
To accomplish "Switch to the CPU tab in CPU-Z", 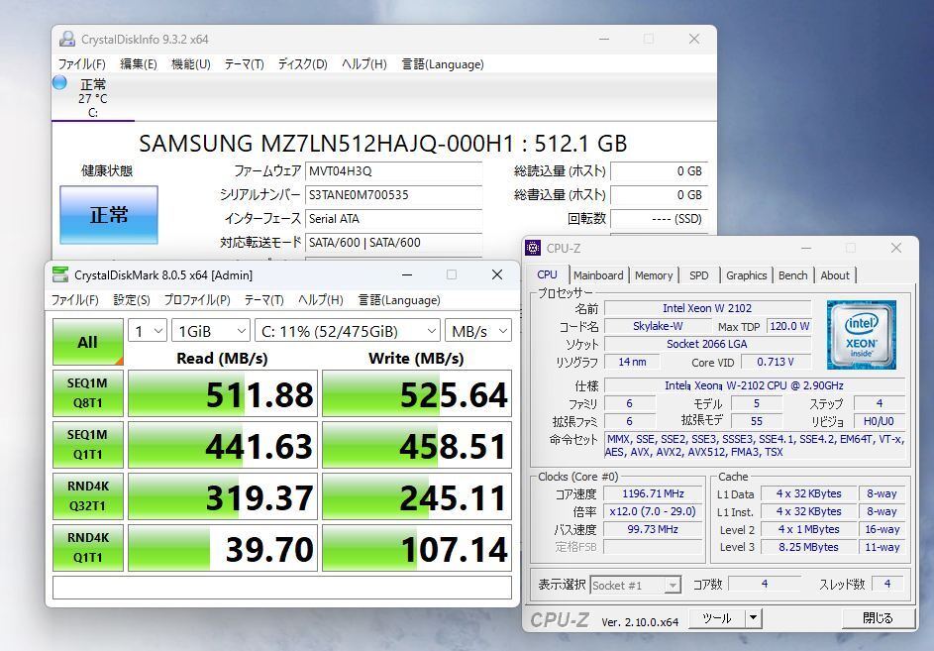I will 547,274.
